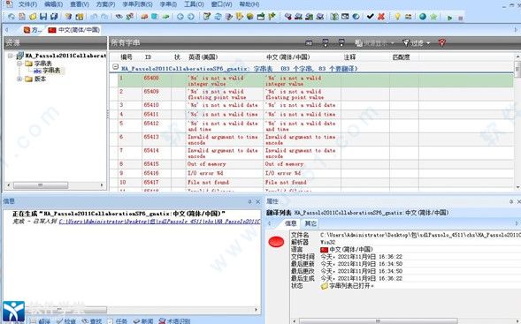Click the green star toolbar icon
This screenshot has width=521, height=324.
[x=433, y=16]
